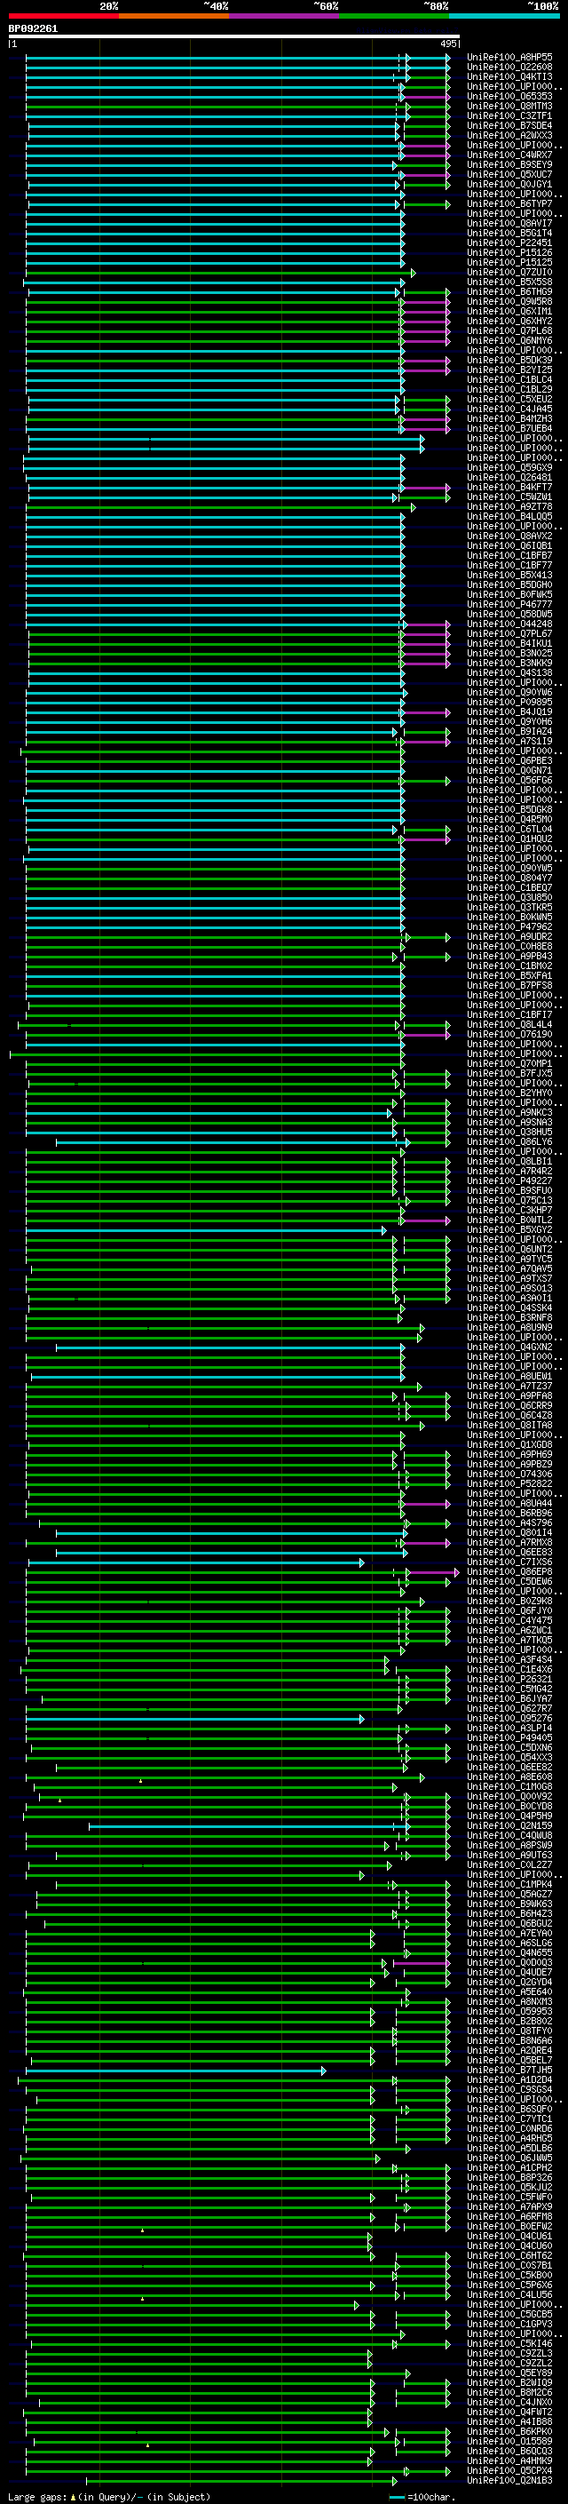Select the UniRef100_B7UEB4 label
Screen dimensions: 568x2504
[509, 428]
